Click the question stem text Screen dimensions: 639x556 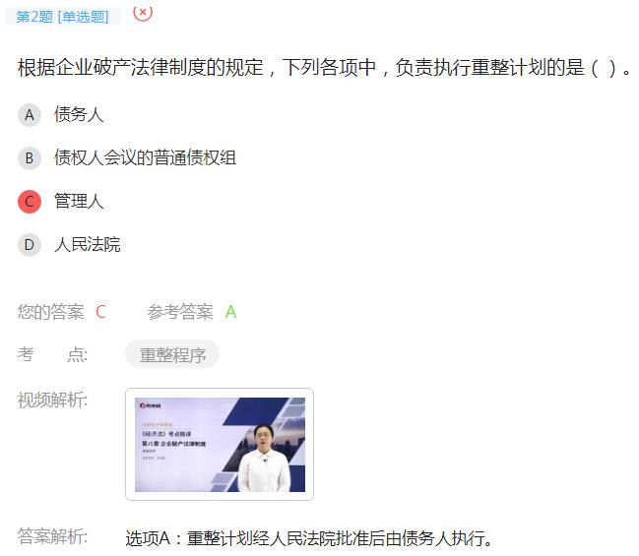pos(324,68)
